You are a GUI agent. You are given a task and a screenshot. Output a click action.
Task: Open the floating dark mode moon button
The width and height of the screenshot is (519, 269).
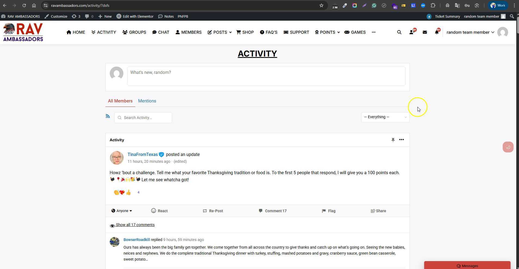(x=508, y=147)
